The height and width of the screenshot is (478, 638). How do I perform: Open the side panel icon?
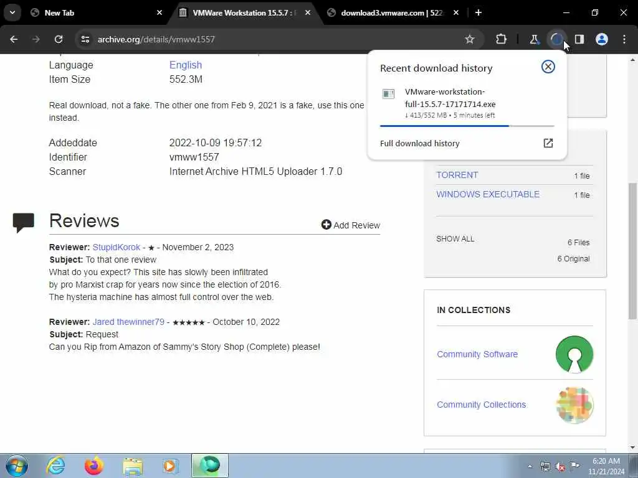pos(579,39)
